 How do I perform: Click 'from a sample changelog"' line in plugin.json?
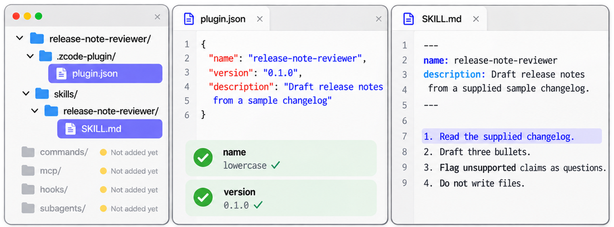pos(272,101)
